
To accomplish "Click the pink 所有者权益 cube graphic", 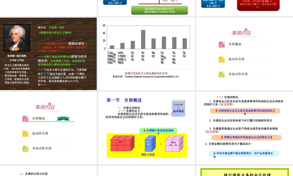I will 175,144.
